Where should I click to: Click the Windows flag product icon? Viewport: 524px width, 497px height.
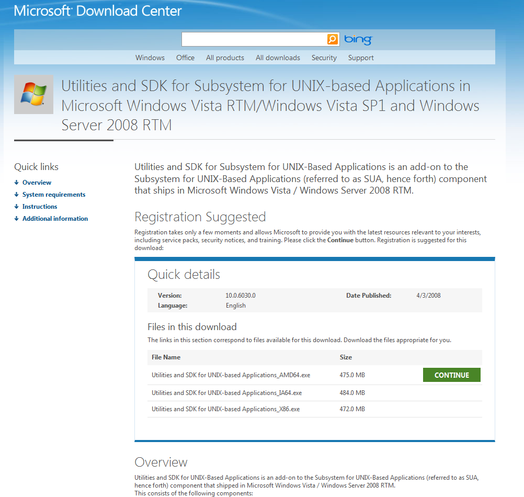point(33,95)
